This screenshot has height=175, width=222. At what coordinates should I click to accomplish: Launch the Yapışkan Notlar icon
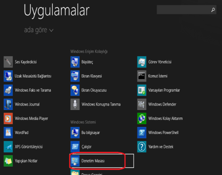[x=8, y=161]
